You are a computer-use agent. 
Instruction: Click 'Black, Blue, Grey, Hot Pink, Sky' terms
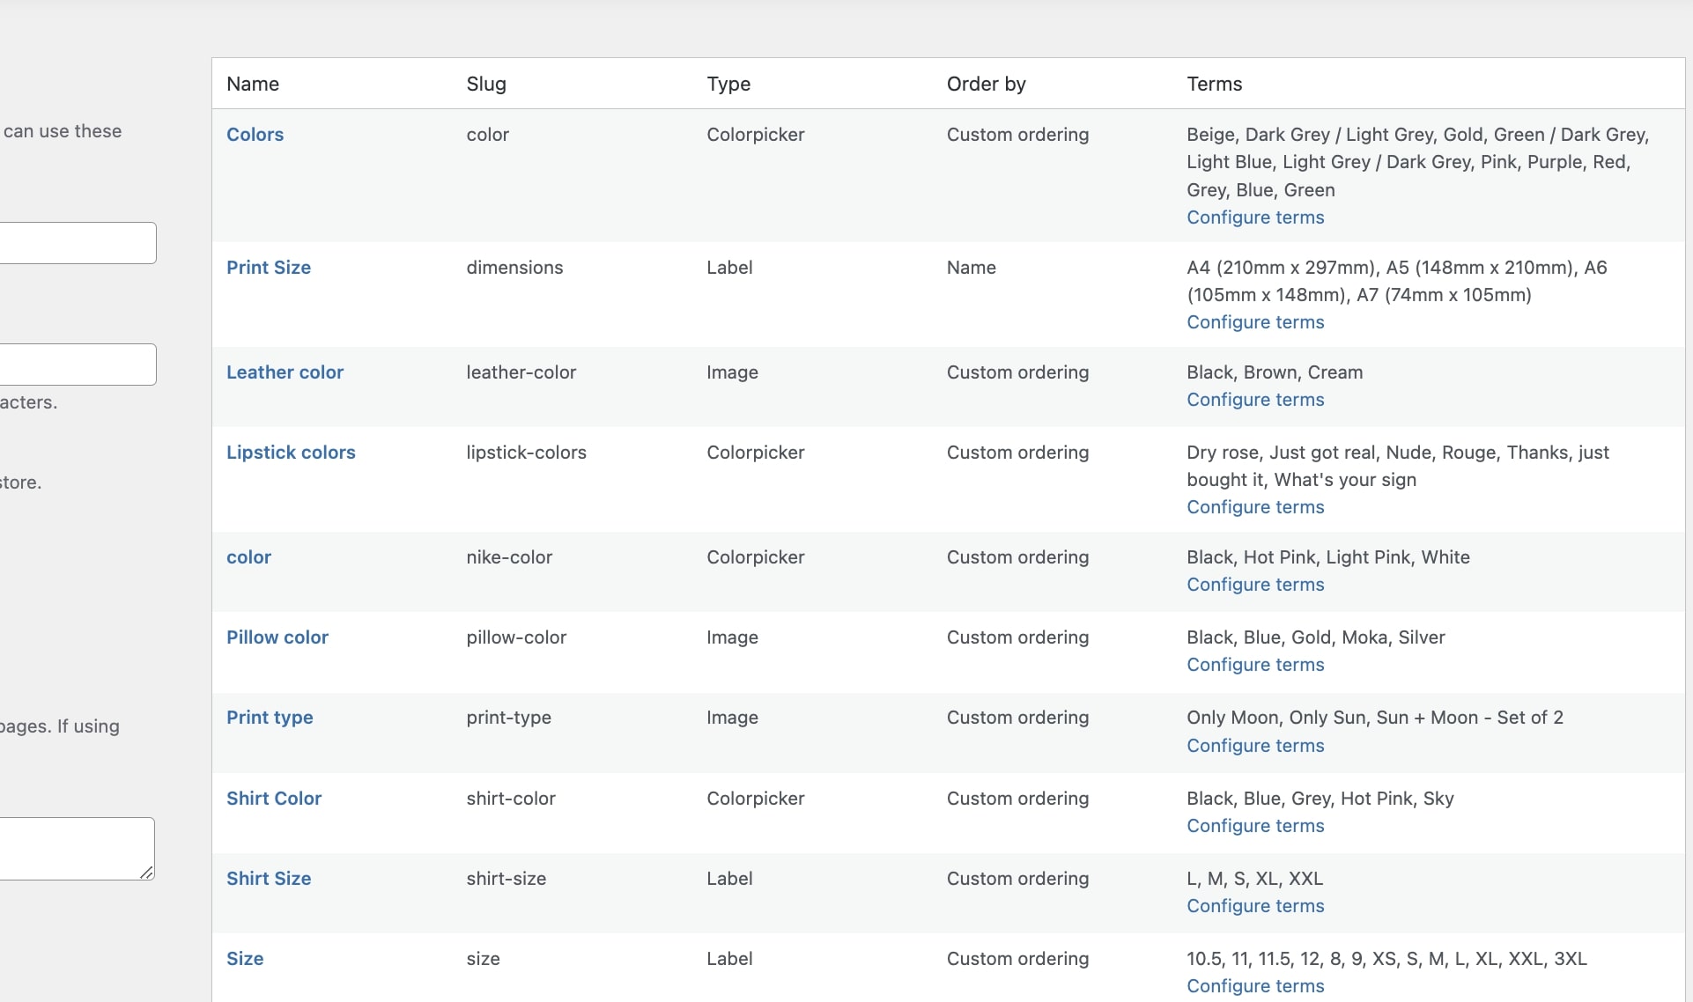[x=1320, y=799]
